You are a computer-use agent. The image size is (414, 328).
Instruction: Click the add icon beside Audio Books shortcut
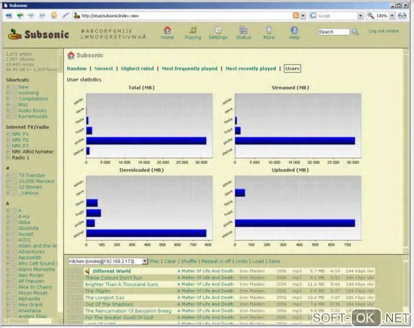[x=14, y=110]
